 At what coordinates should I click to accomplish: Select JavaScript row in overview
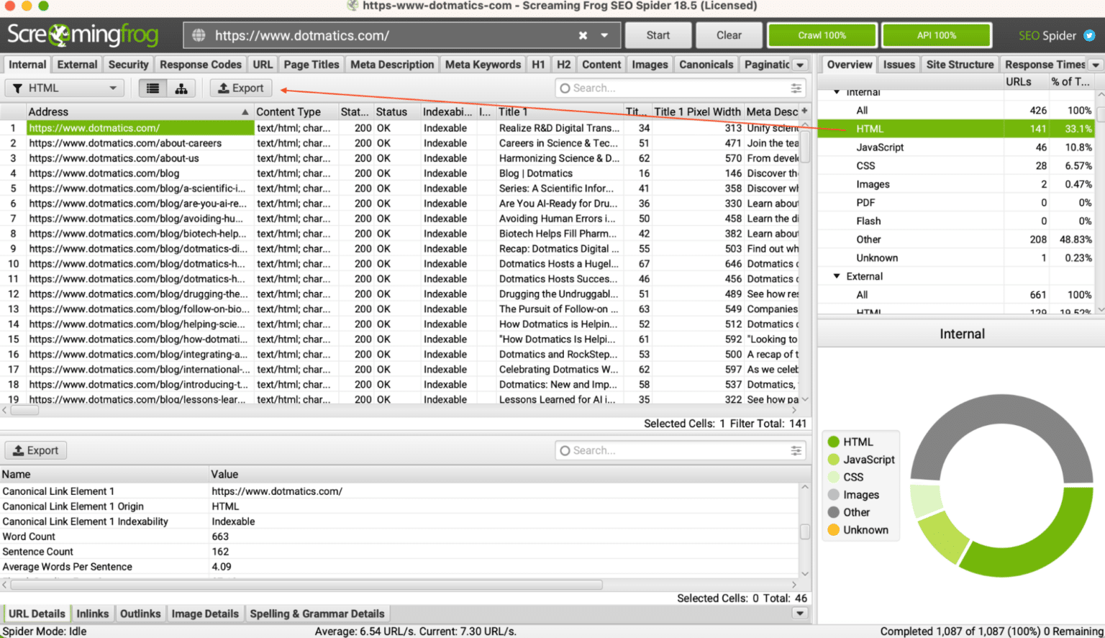pyautogui.click(x=955, y=147)
